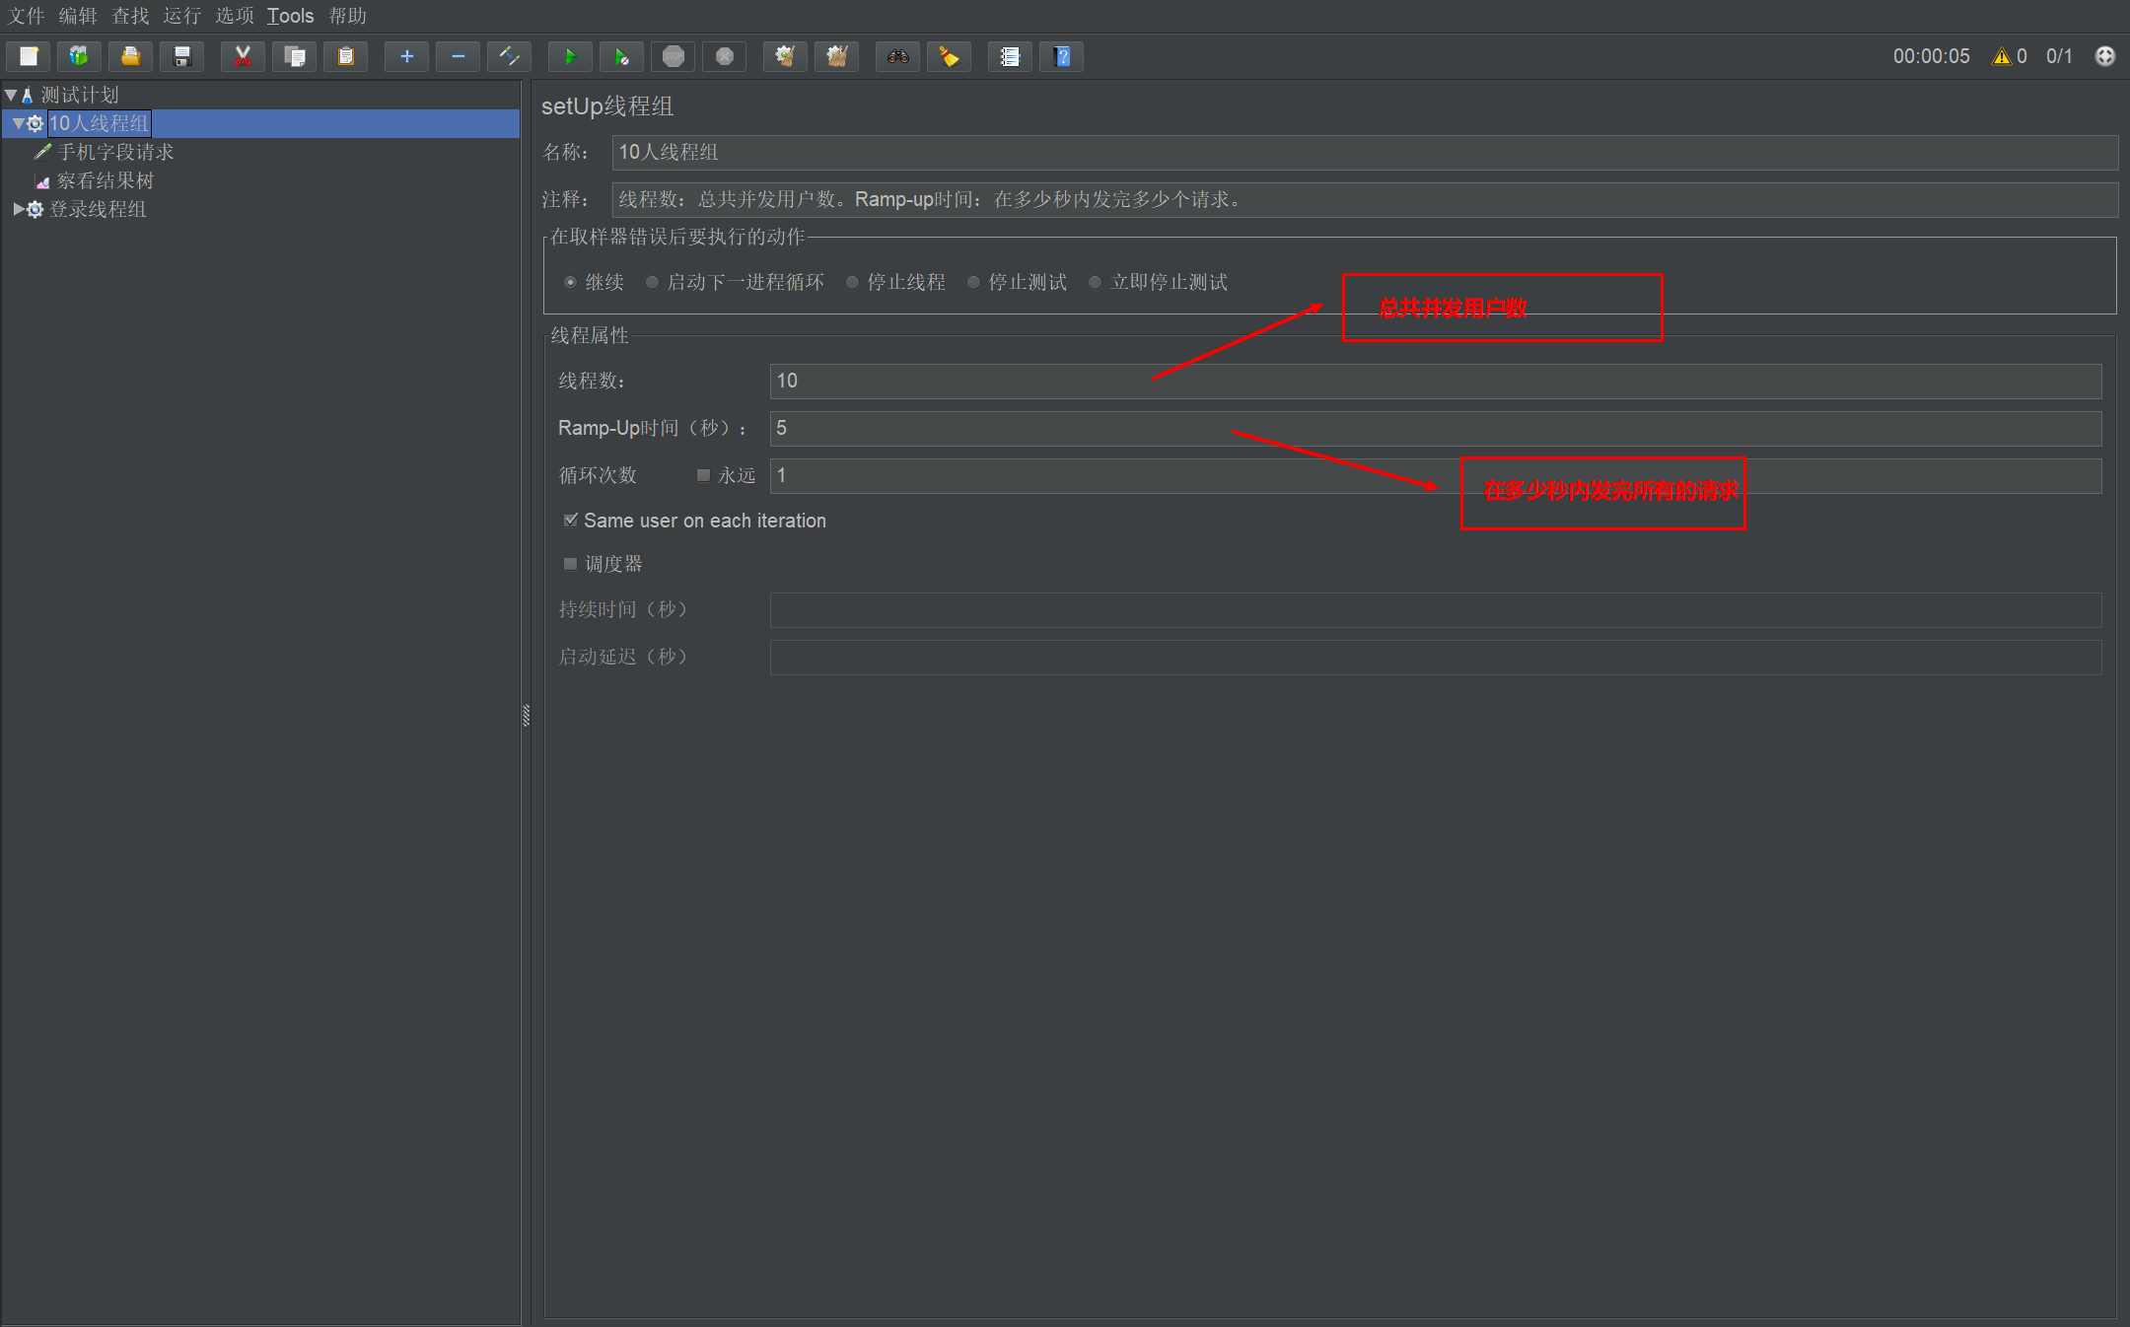Enable Same user on each iteration checkbox

567,522
